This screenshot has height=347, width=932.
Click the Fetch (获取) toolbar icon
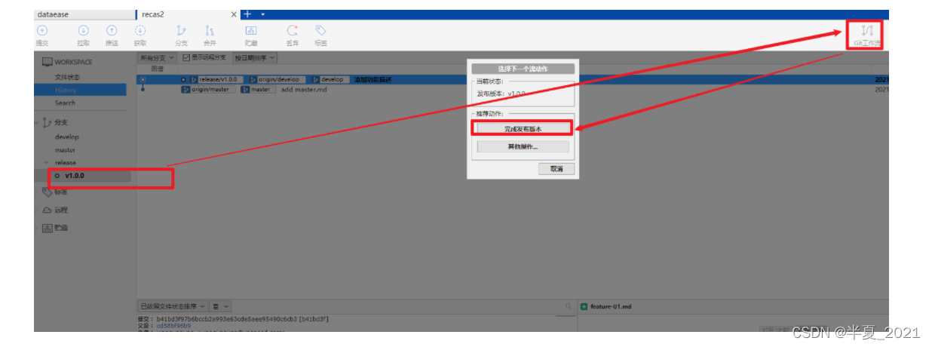click(140, 31)
